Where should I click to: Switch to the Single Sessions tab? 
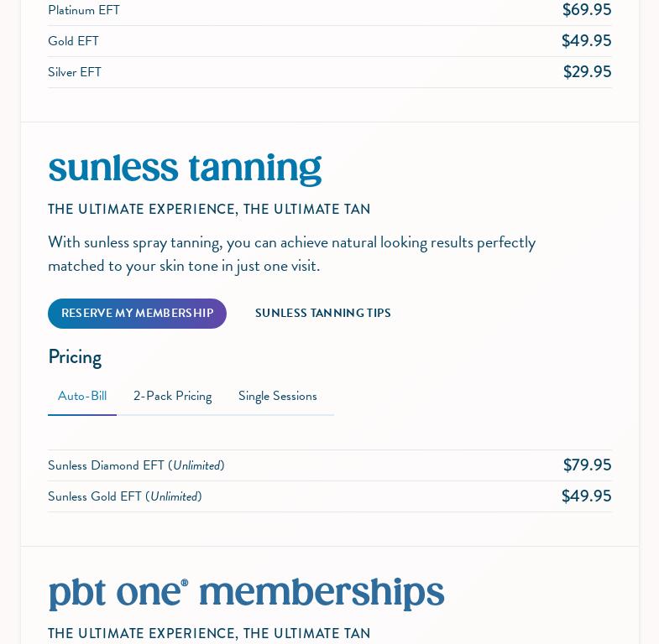click(x=277, y=397)
